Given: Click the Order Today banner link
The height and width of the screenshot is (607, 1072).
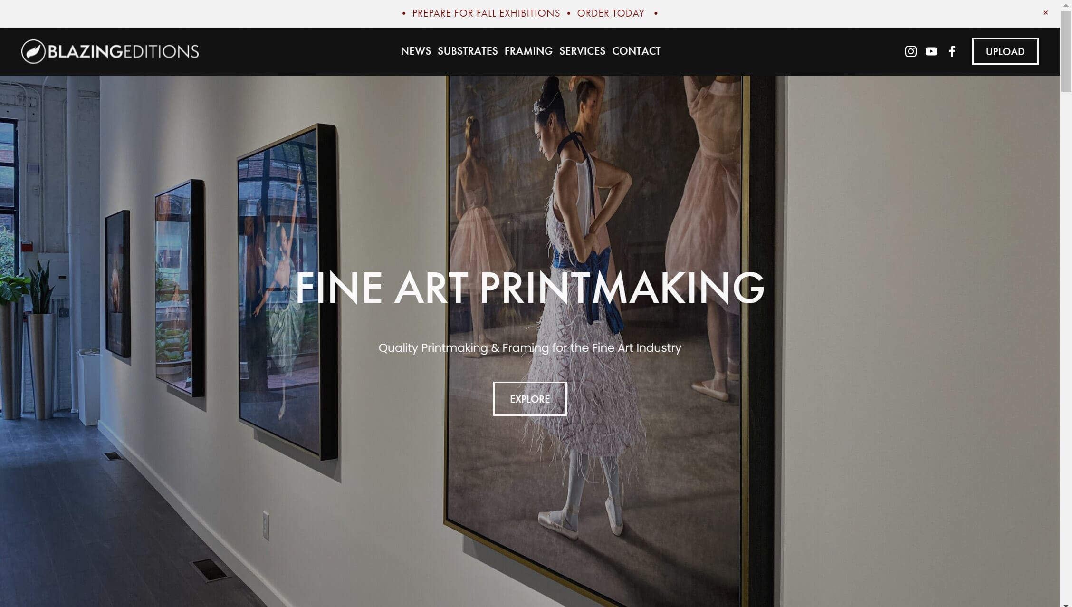Looking at the screenshot, I should [611, 13].
